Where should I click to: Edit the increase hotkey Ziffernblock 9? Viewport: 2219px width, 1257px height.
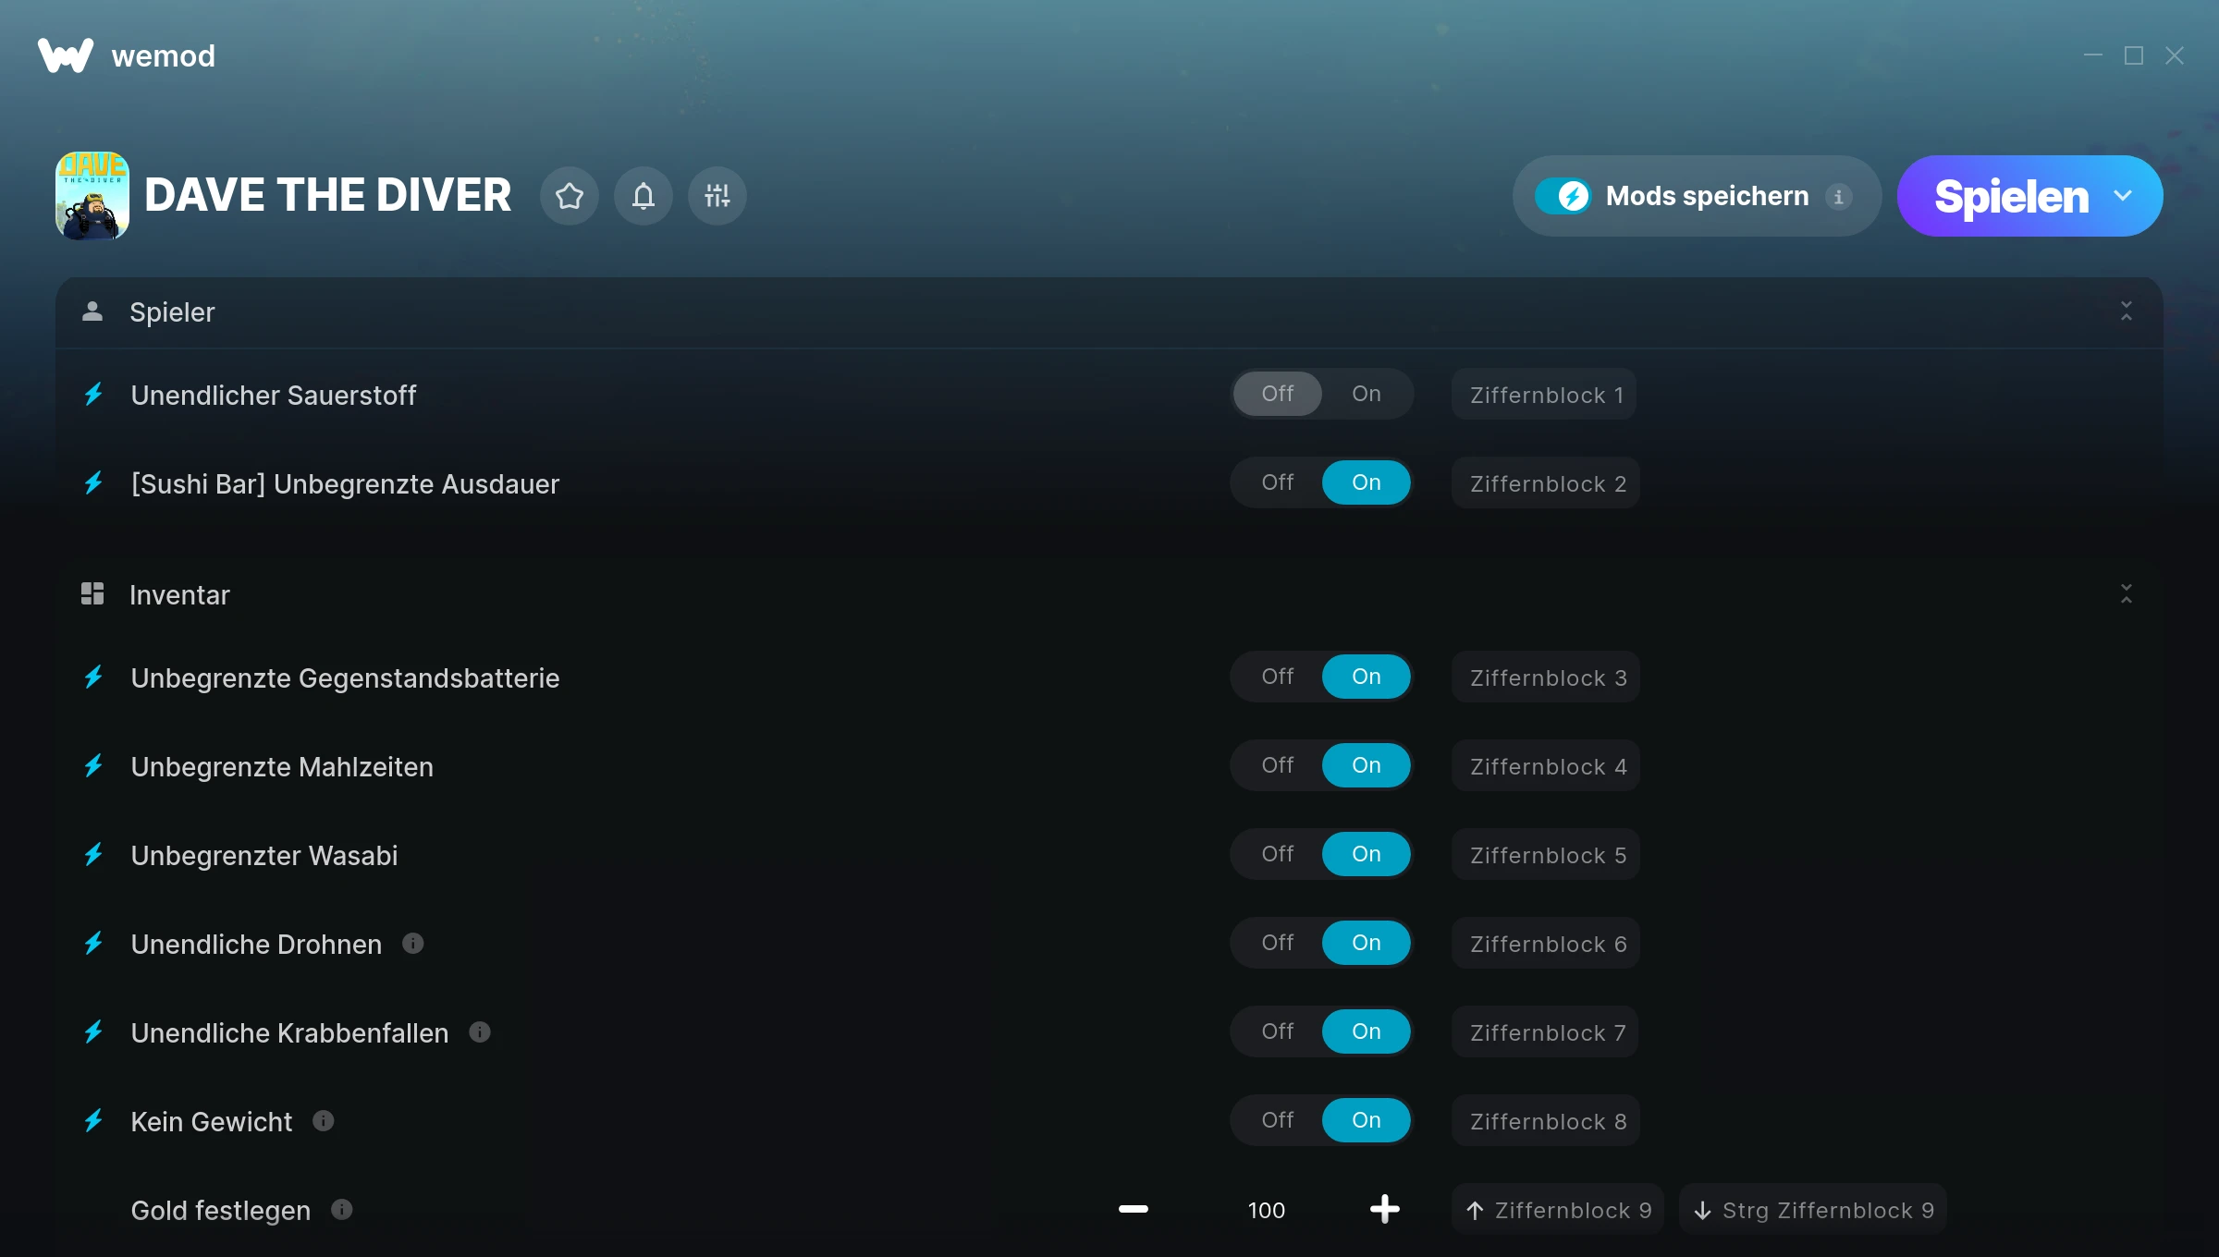pyautogui.click(x=1558, y=1210)
